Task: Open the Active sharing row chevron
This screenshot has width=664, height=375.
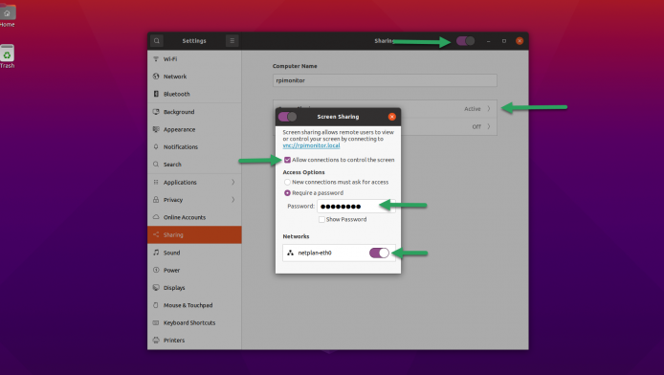Action: point(488,109)
